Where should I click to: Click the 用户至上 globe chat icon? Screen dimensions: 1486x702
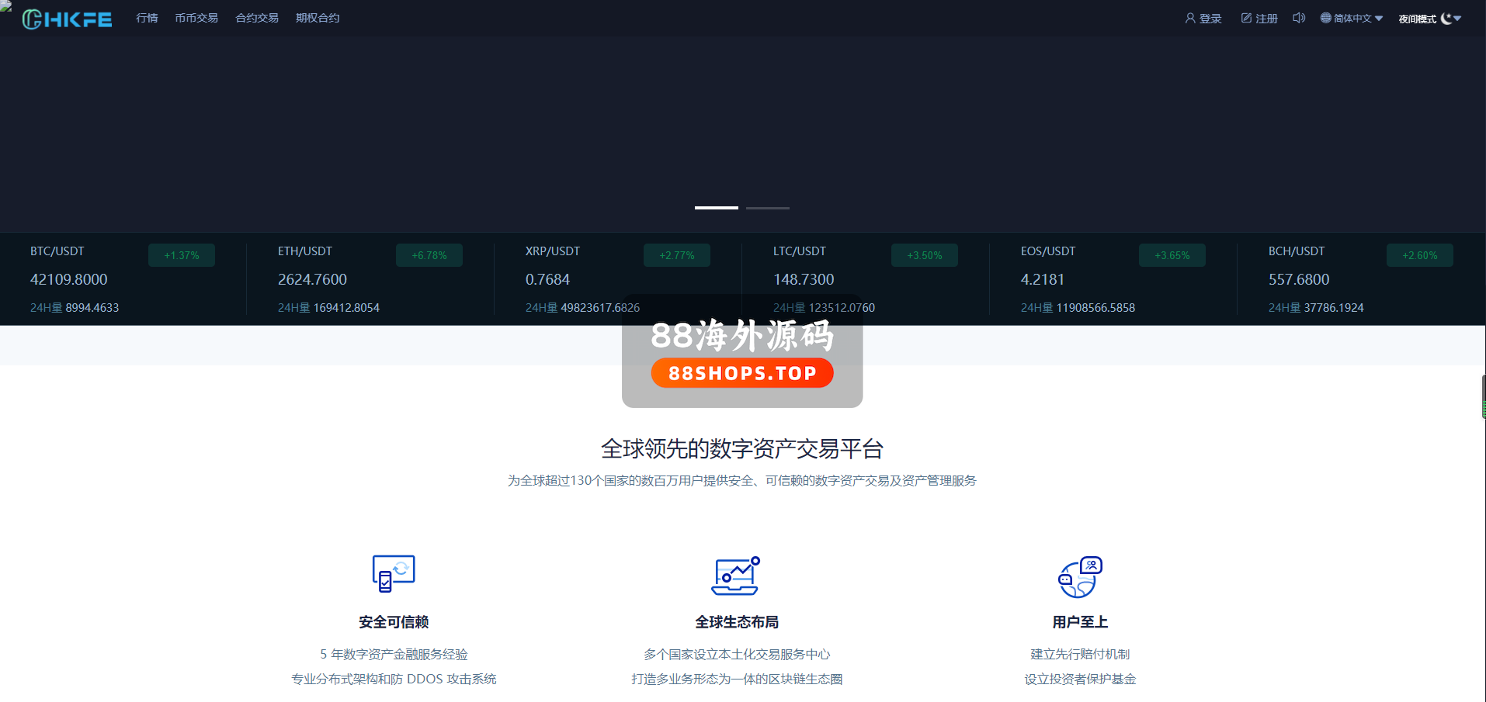pyautogui.click(x=1080, y=577)
